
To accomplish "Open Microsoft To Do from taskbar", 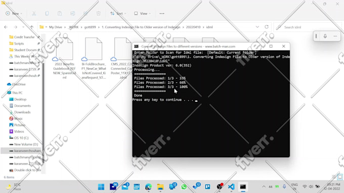I will (196, 186).
